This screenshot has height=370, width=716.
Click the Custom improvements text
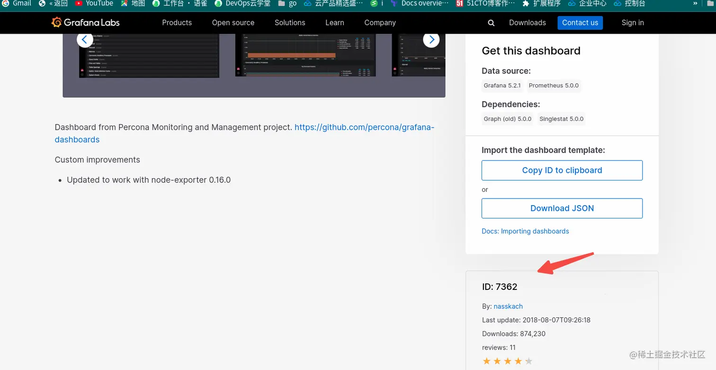tap(98, 160)
